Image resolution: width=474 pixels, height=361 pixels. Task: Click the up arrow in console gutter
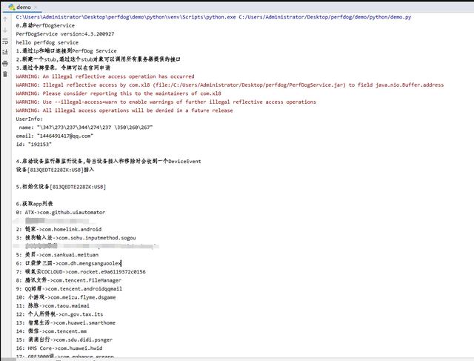[x=5, y=19]
